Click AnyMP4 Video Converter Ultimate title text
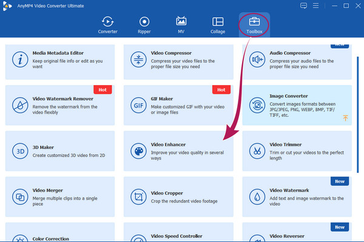This screenshot has width=364, height=242. pos(50,6)
